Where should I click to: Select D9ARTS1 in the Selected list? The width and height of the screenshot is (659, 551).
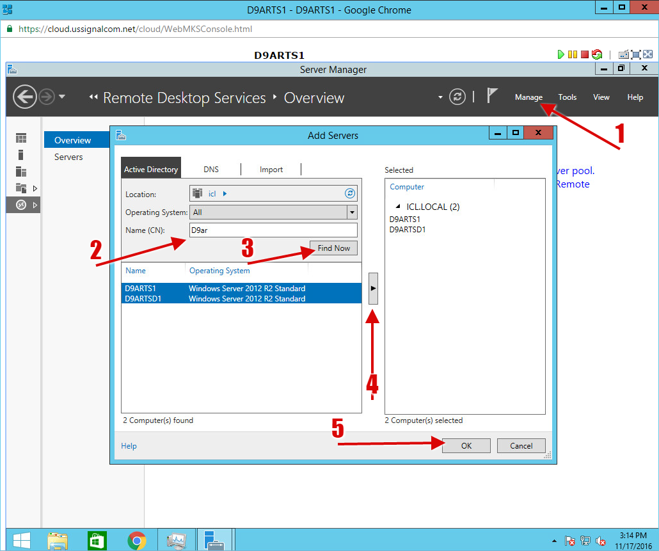click(x=405, y=219)
